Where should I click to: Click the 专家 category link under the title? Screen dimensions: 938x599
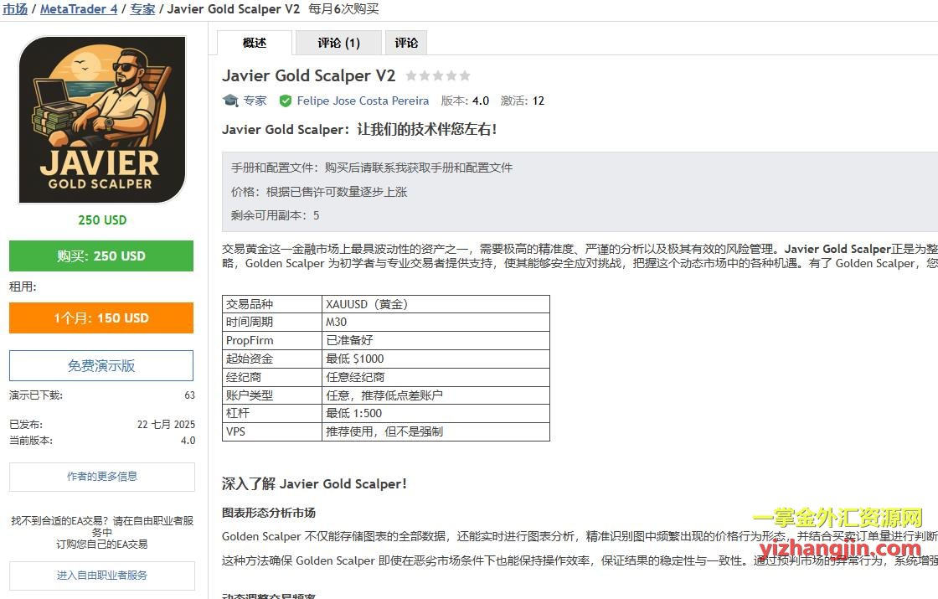pyautogui.click(x=255, y=101)
